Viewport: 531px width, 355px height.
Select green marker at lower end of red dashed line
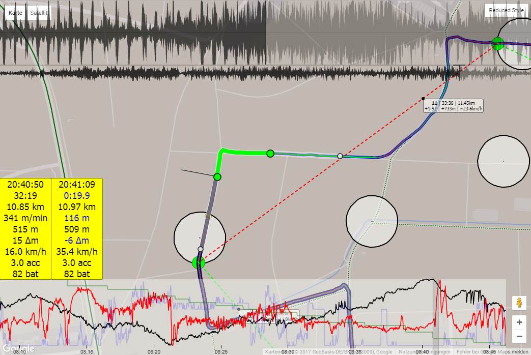click(x=198, y=262)
